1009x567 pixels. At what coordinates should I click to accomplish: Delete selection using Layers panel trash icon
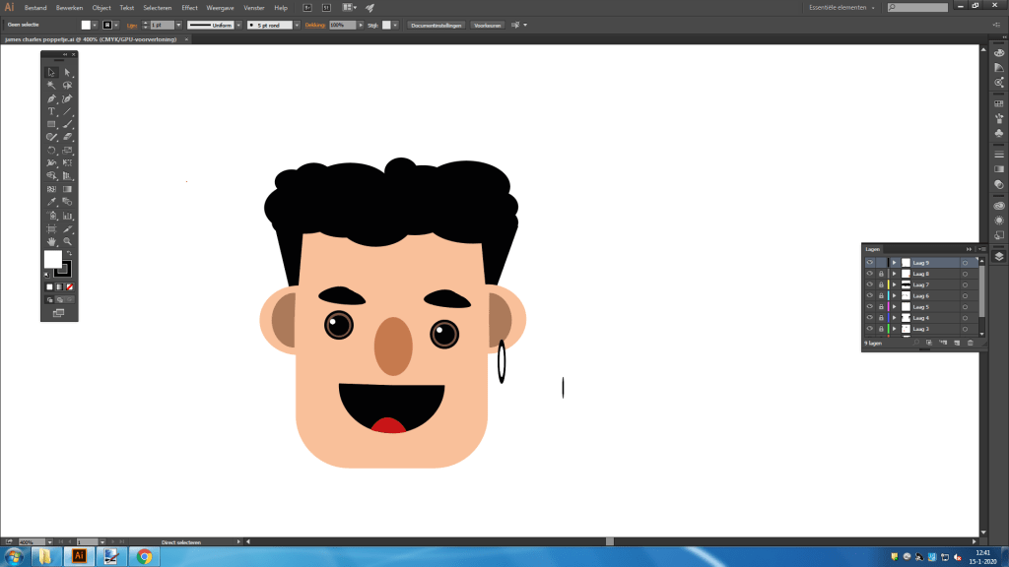[x=970, y=343]
